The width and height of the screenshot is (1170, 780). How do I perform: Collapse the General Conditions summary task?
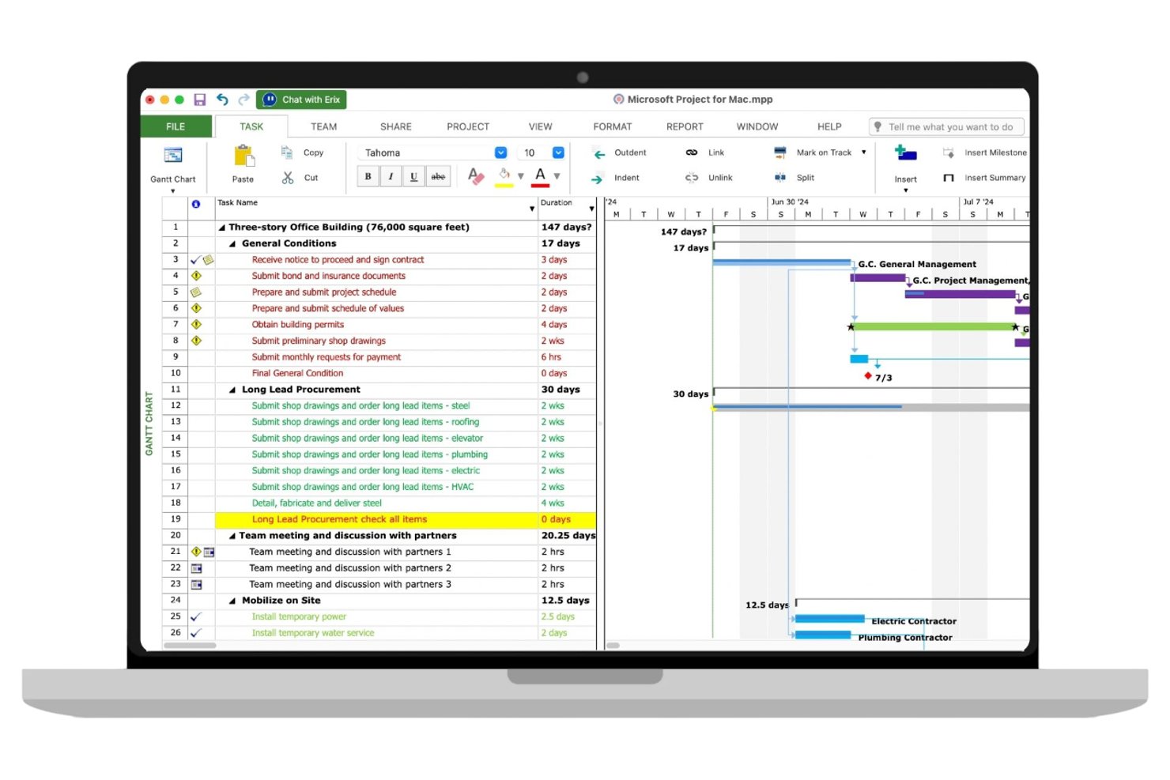(x=232, y=243)
